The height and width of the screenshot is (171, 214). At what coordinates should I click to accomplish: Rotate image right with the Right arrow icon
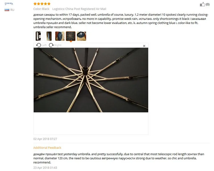coord(51,45)
